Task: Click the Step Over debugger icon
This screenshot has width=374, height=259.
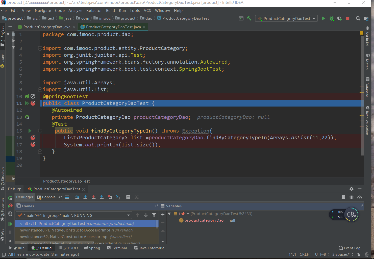Action: (x=77, y=197)
